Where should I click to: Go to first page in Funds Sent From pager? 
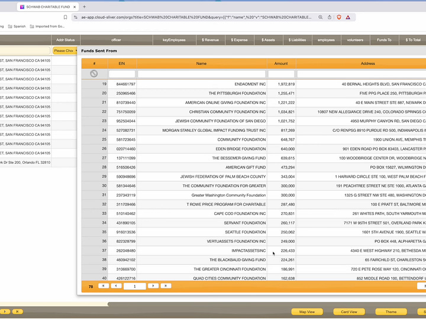pyautogui.click(x=104, y=286)
